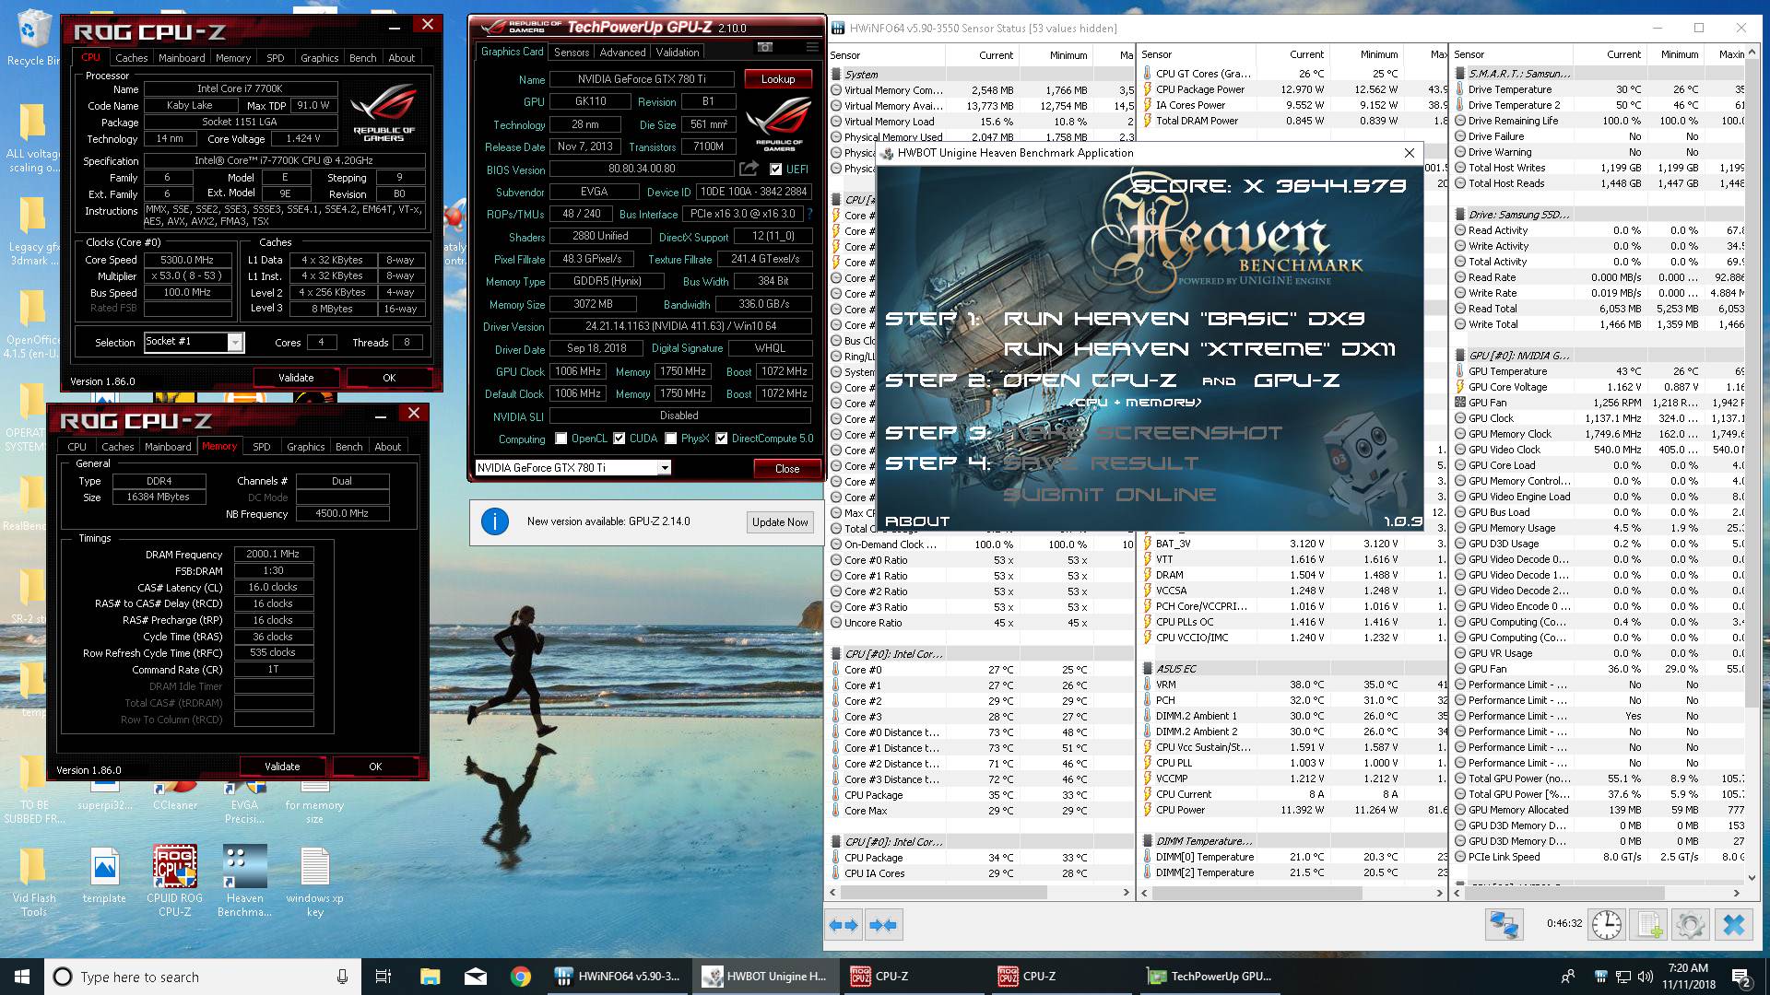Click Bus Interface question mark in GPU-Z
1770x995 pixels.
pos(809,214)
